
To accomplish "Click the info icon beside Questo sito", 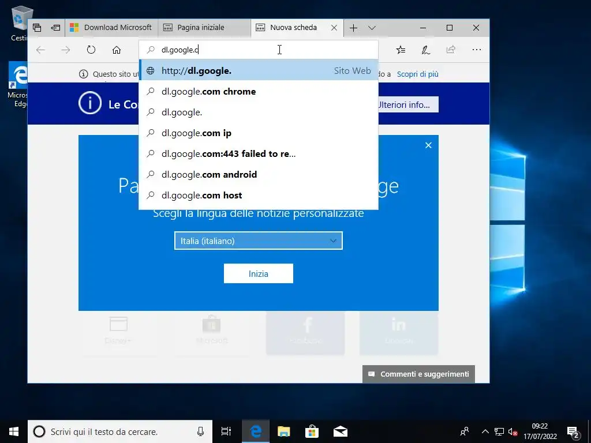I will [83, 74].
